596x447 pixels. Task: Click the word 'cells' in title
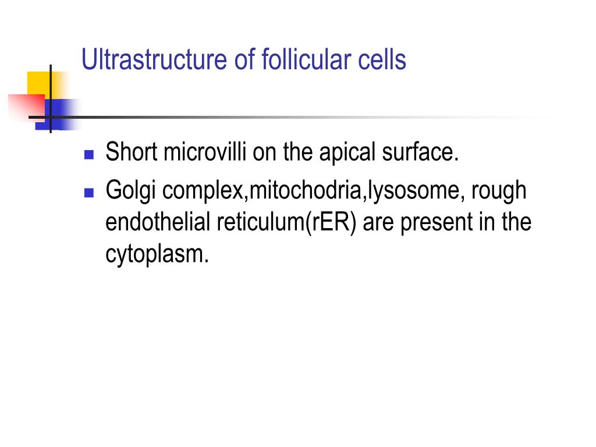tap(382, 59)
